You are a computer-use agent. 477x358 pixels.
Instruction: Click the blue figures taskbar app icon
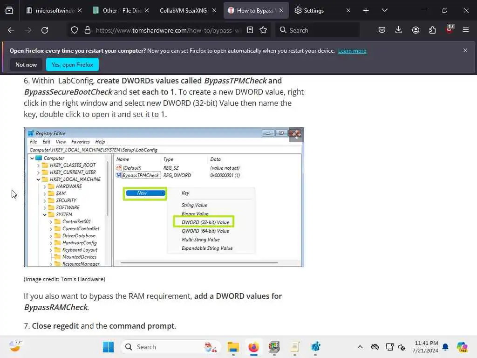pos(315,347)
